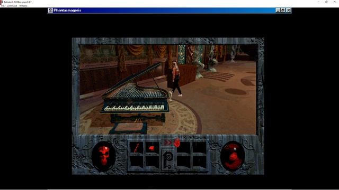Image resolution: width=339 pixels, height=190 pixels.
Task: Restore down the RetroArch window
Action: (x=326, y=2)
